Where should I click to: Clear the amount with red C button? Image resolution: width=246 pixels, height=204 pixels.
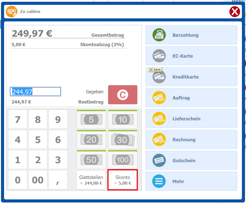coord(123,95)
